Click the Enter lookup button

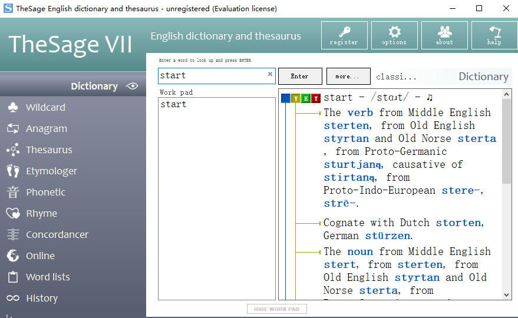pos(300,77)
